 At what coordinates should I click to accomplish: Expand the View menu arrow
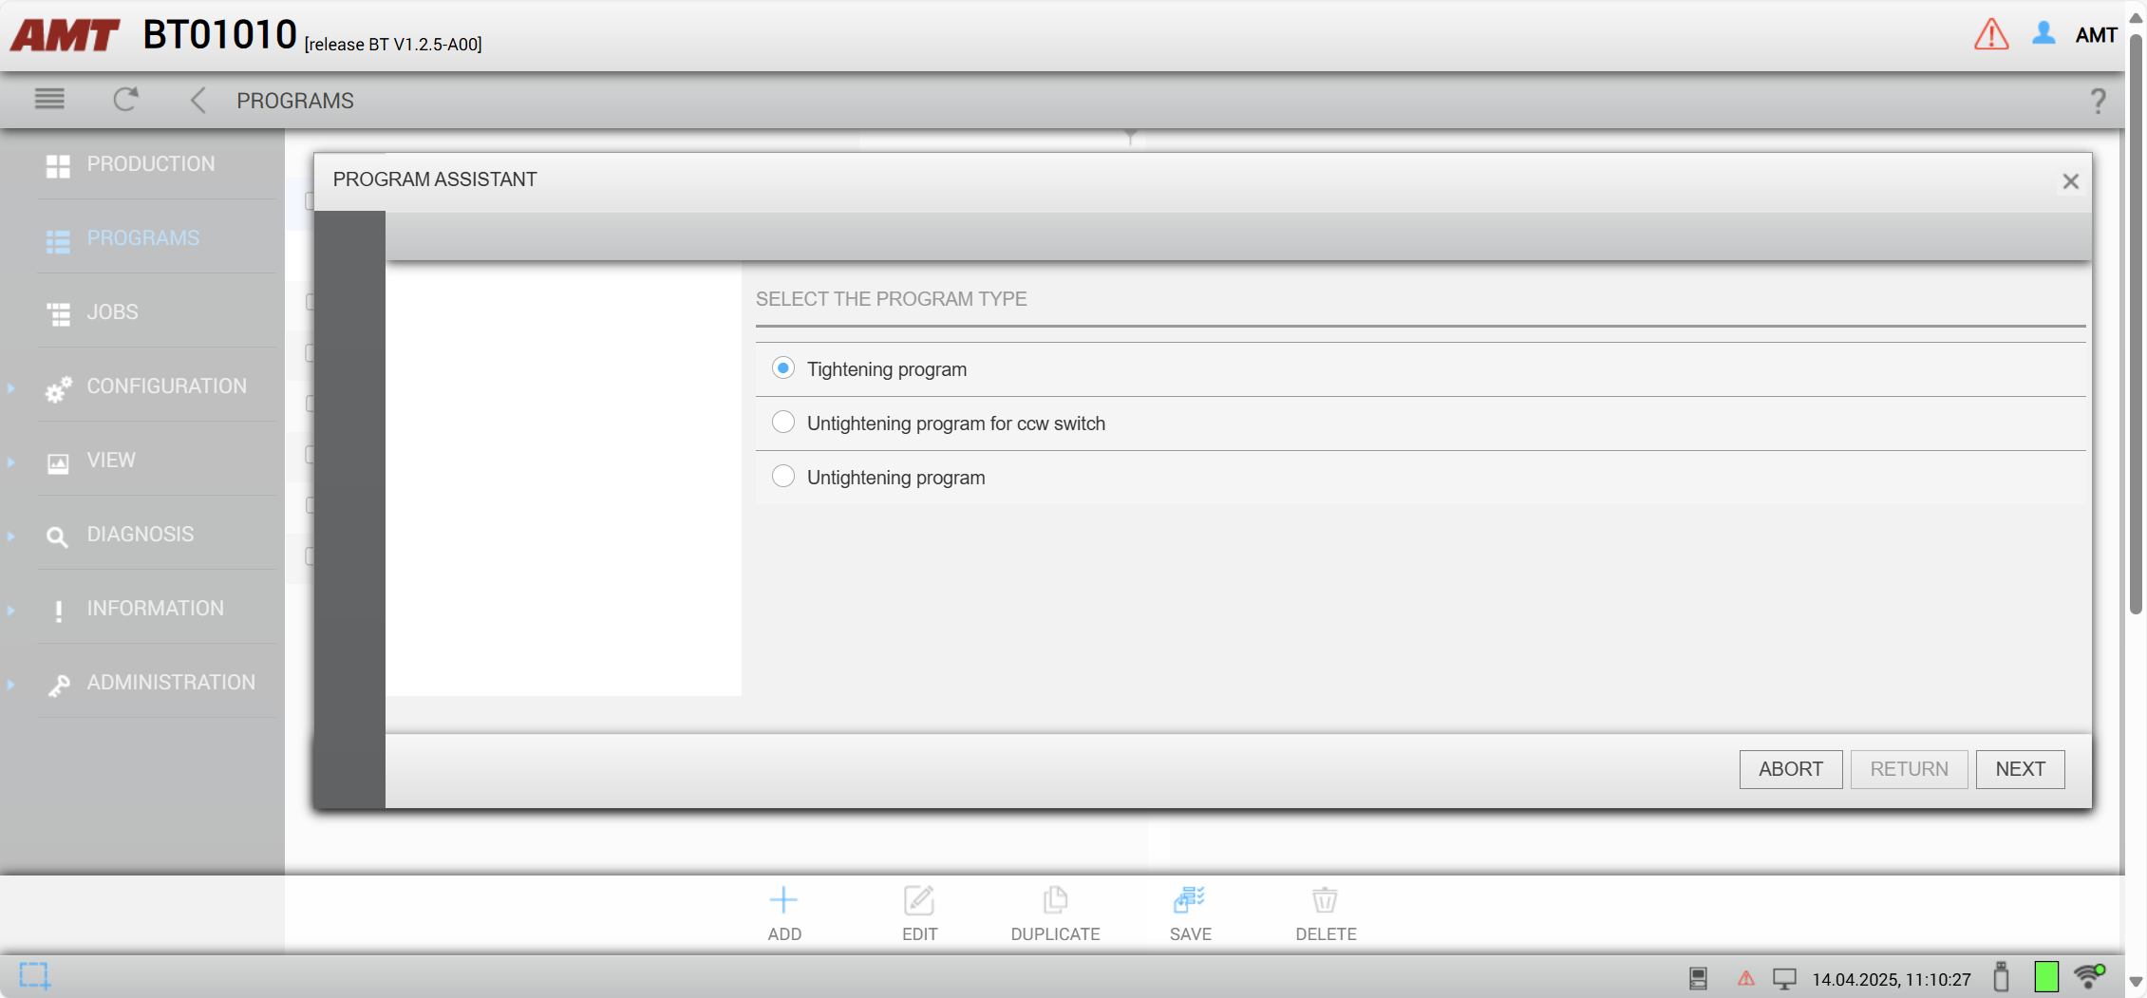click(x=11, y=461)
